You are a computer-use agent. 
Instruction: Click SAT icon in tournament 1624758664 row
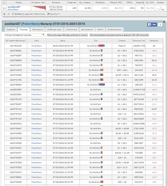pos(102,84)
